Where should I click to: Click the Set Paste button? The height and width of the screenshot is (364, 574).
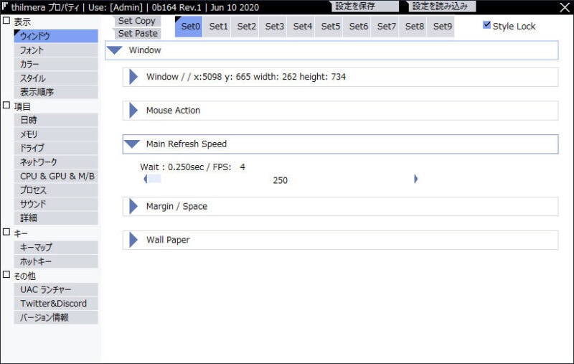pyautogui.click(x=136, y=33)
